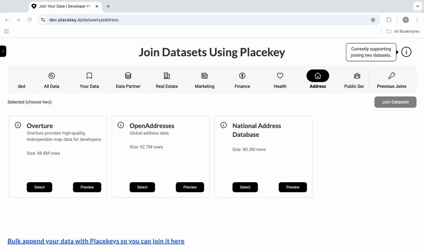Open the Chrome three-dot menu
Viewport: 424px width, 251px height.
pos(417,20)
